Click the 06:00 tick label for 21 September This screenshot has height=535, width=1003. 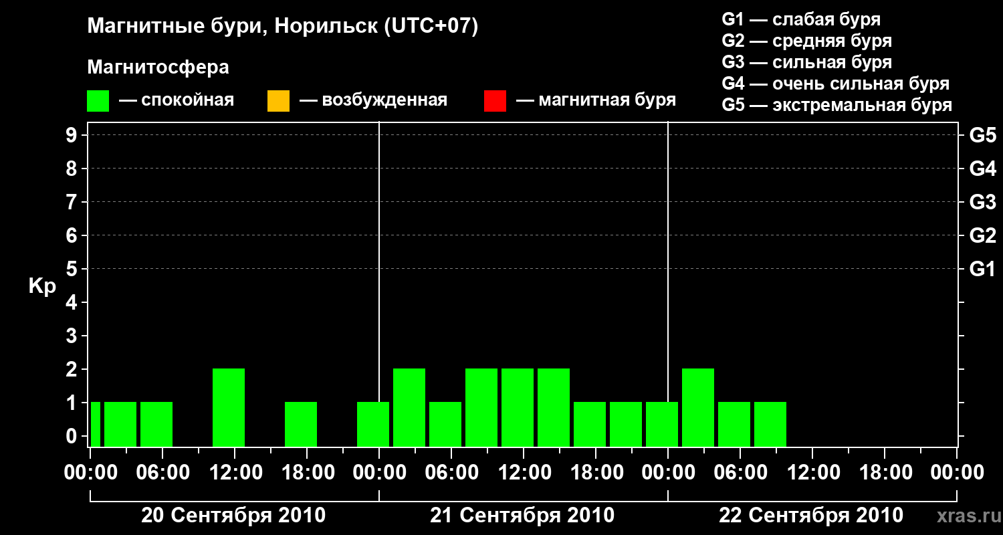coord(451,473)
